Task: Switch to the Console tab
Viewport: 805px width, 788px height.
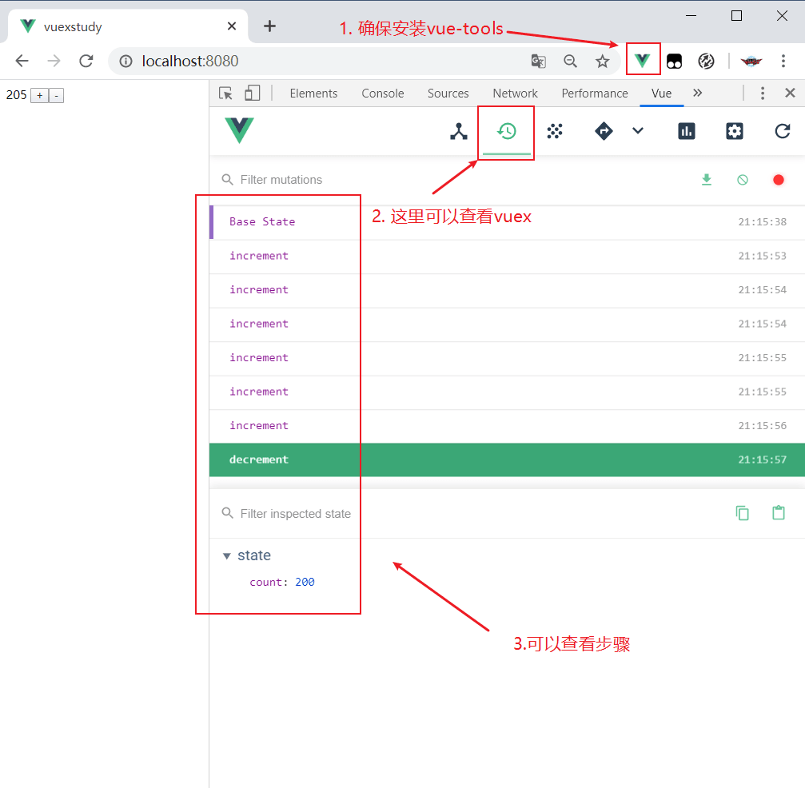Action: pos(382,93)
